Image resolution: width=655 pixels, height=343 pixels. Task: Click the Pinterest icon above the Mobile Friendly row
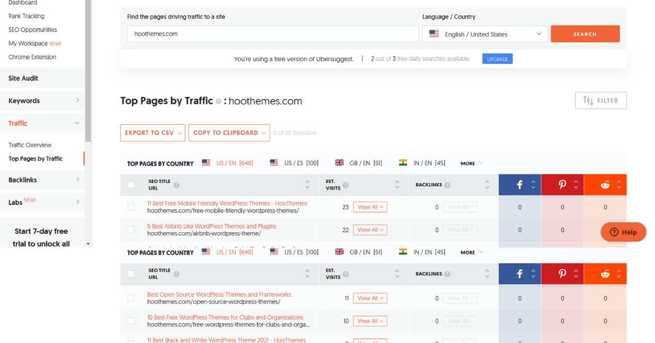[562, 185]
